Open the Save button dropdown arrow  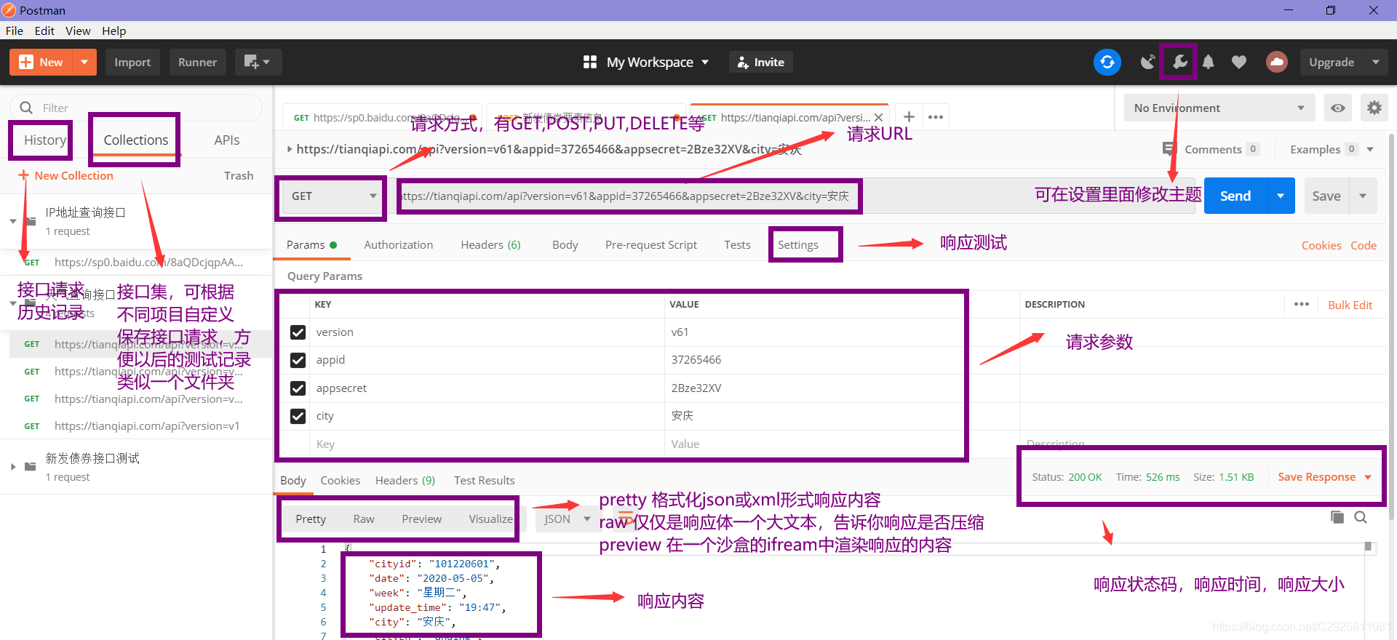click(1363, 196)
